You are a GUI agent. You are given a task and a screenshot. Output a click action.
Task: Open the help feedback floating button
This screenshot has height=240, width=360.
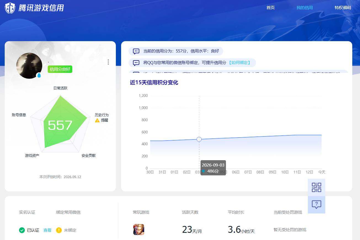316,205
